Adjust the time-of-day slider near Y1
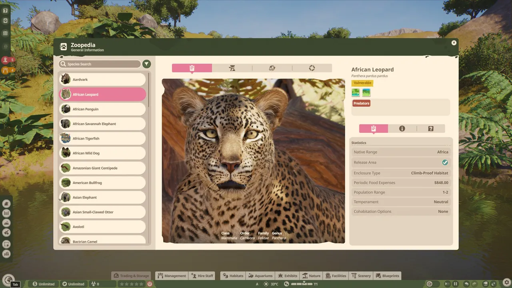Viewport: 512px width, 288px height. 301,284
